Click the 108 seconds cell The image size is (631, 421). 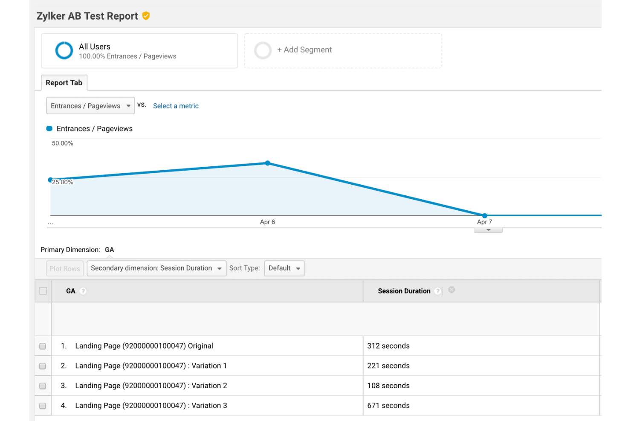pyautogui.click(x=388, y=386)
